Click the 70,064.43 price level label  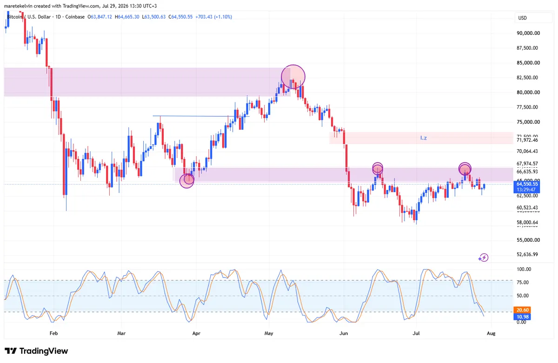(527, 151)
